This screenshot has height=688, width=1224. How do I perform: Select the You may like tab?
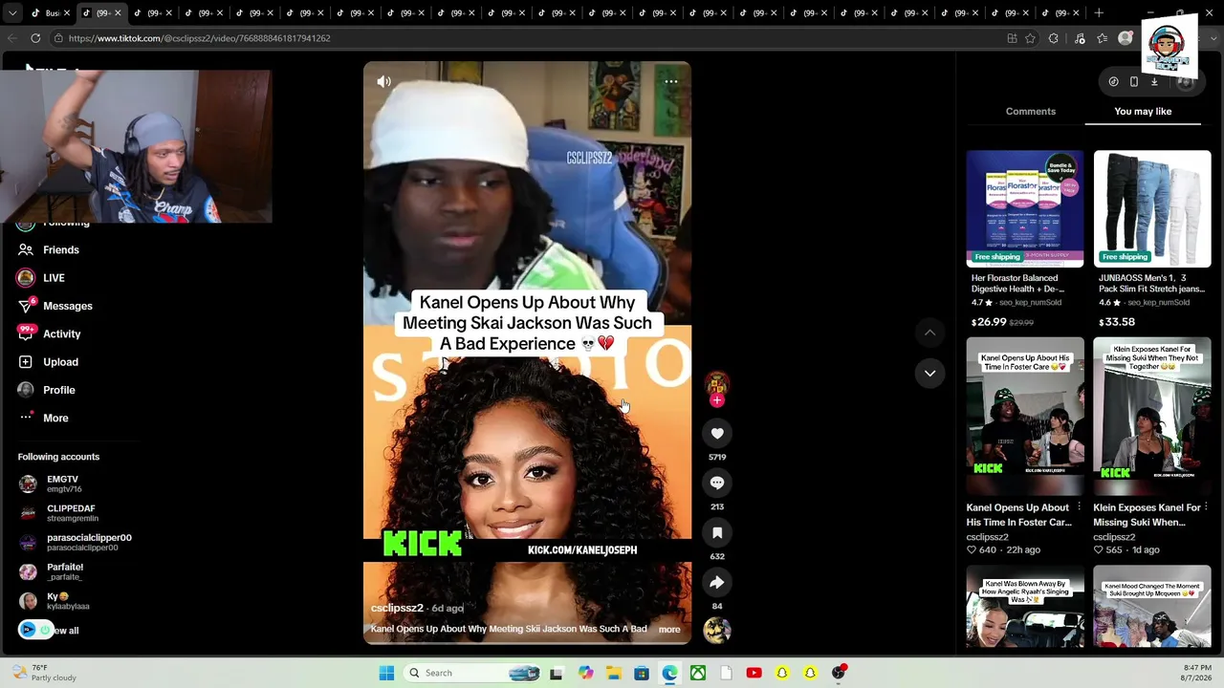(1143, 112)
